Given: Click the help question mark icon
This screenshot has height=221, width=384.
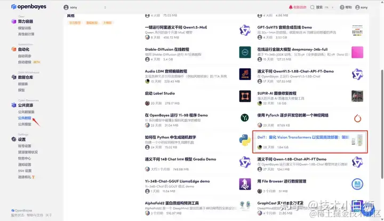Looking at the screenshot, I should [x=342, y=7].
